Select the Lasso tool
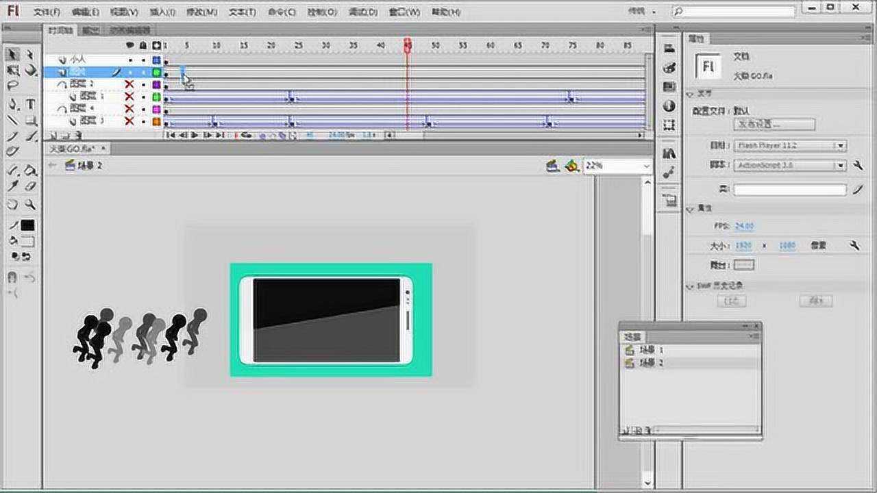The height and width of the screenshot is (493, 877). coord(12,86)
